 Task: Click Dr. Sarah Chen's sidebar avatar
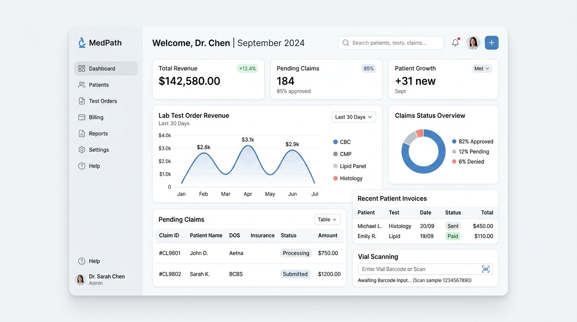(x=80, y=280)
